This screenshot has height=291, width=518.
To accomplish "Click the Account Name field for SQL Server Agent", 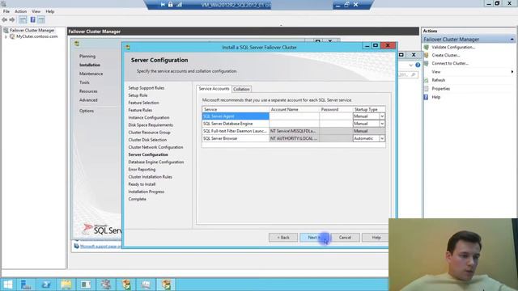I will 294,116.
